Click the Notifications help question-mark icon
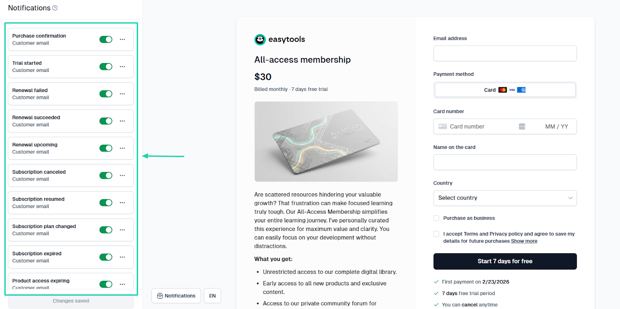Viewport: 620px width, 309px height. [x=55, y=8]
